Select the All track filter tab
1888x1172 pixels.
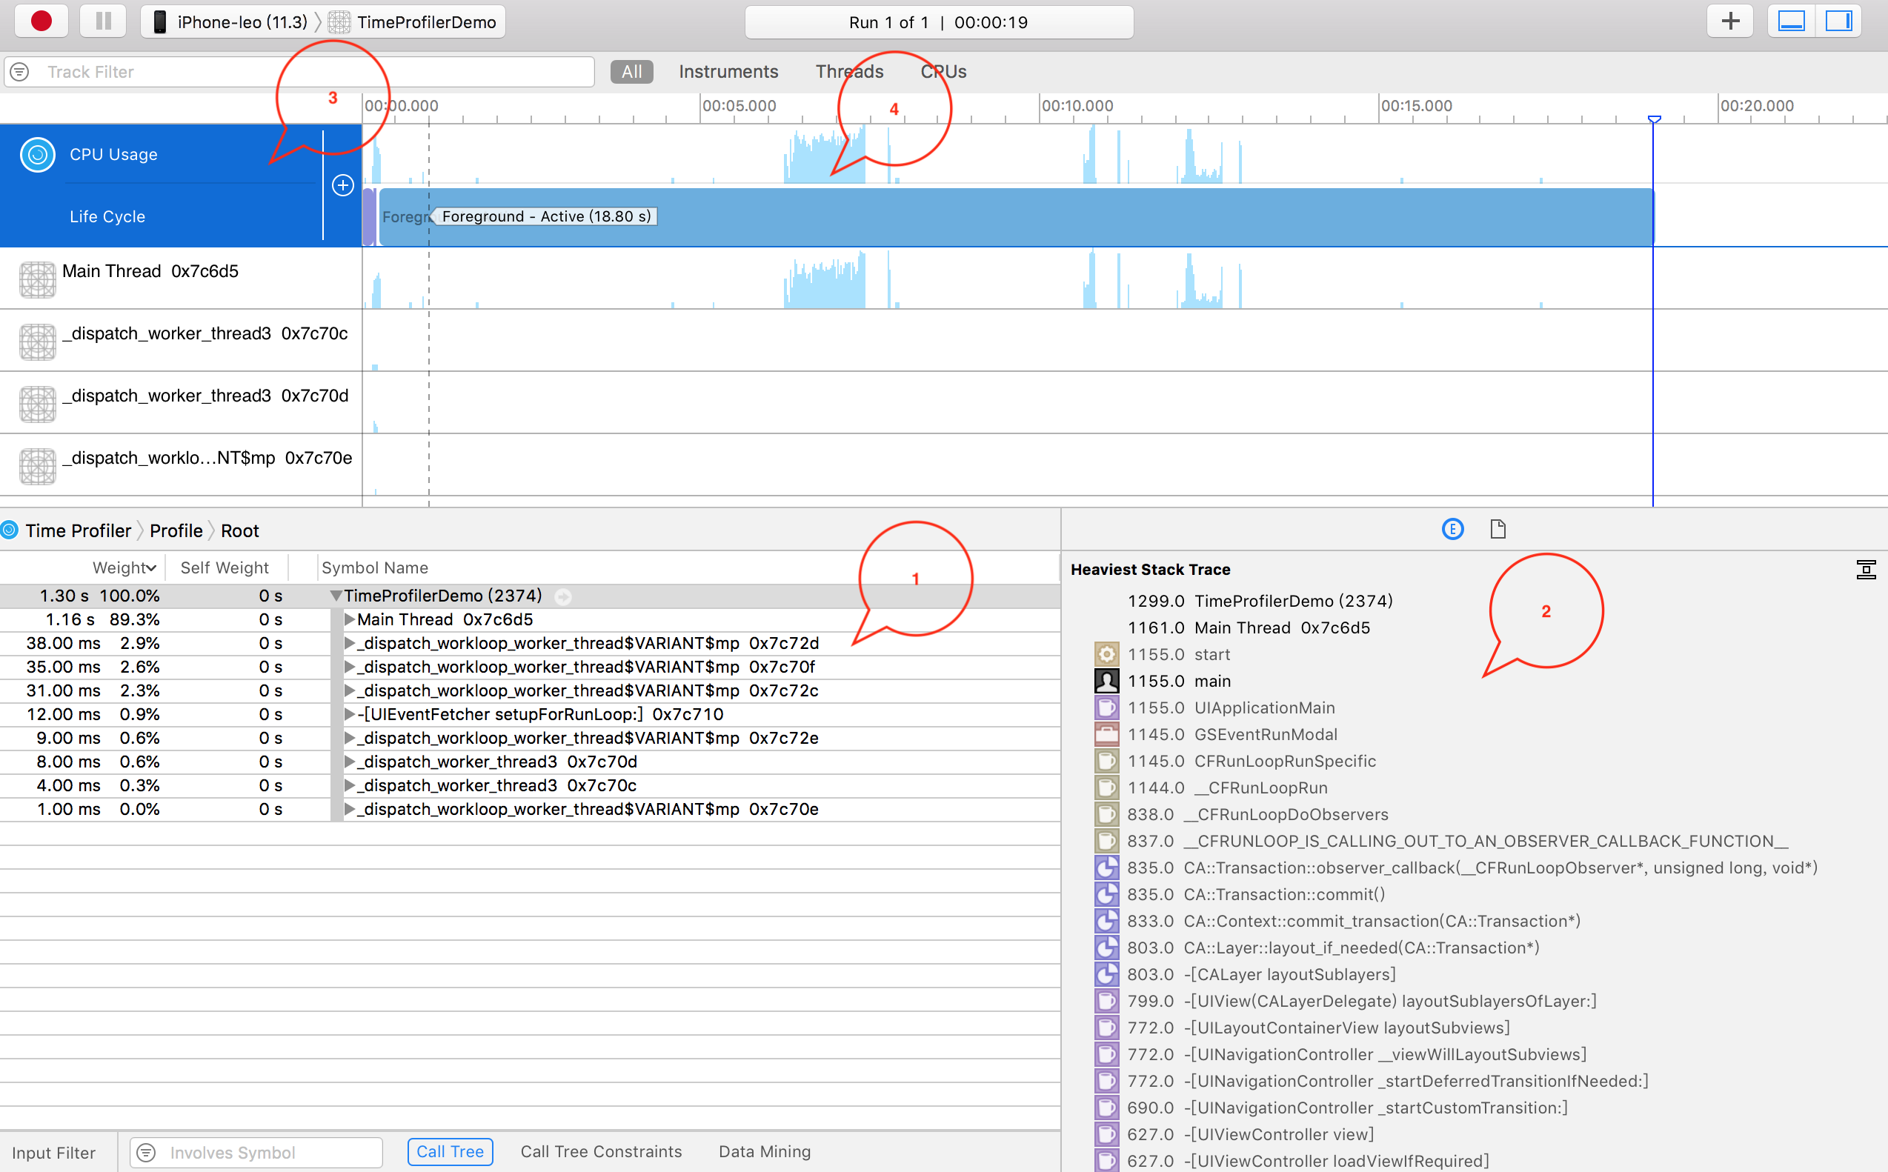631,71
